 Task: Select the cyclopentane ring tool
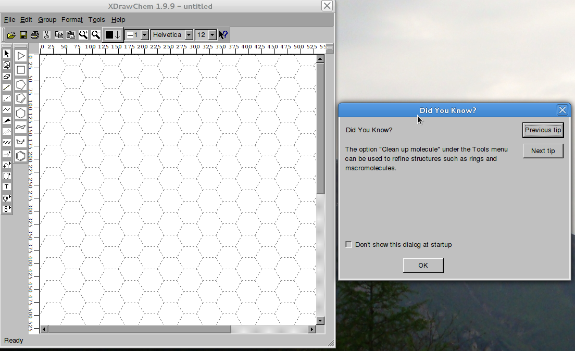(x=21, y=85)
